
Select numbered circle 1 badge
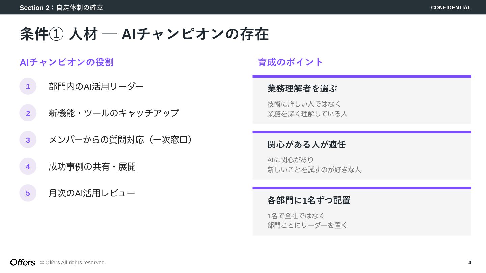tap(28, 86)
